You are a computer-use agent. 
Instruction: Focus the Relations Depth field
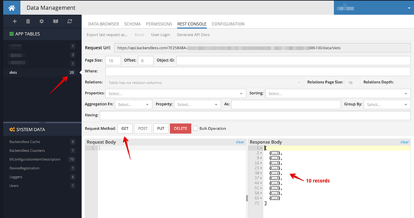[x=403, y=83]
